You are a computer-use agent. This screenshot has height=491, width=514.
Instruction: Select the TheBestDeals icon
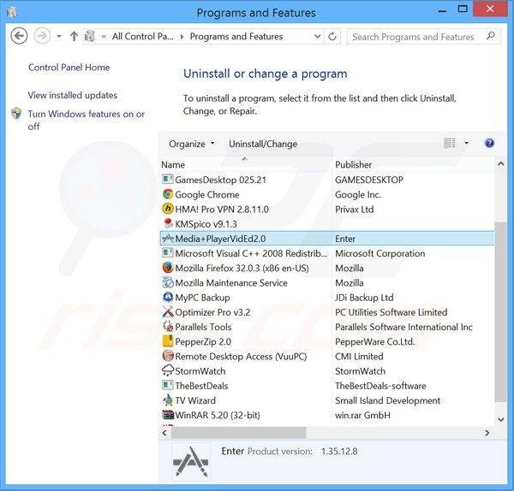pos(168,385)
